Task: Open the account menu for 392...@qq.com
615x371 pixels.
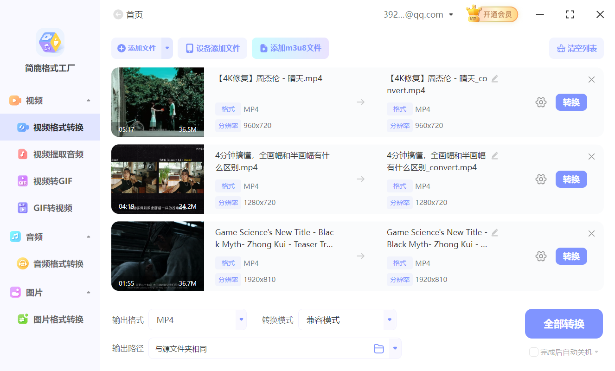Action: tap(450, 14)
